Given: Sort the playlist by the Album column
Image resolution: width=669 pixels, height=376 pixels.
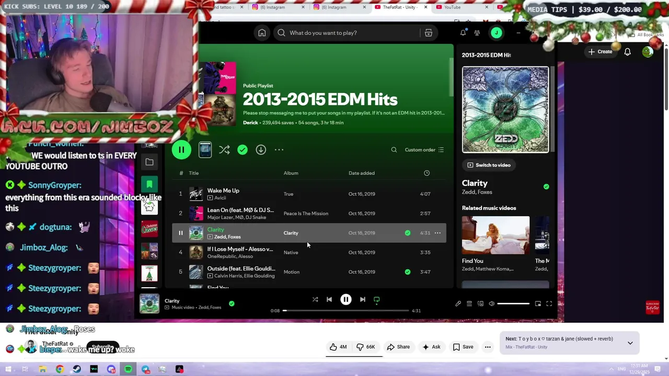Looking at the screenshot, I should click(291, 173).
